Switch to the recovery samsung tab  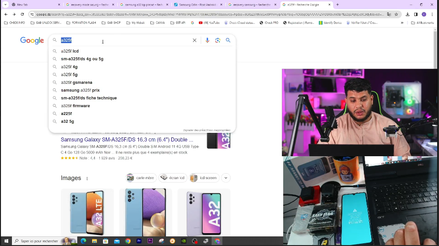point(252,5)
